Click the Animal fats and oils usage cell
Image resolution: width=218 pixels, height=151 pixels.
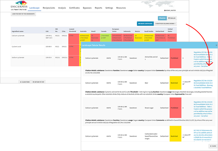pyautogui.click(x=151, y=58)
